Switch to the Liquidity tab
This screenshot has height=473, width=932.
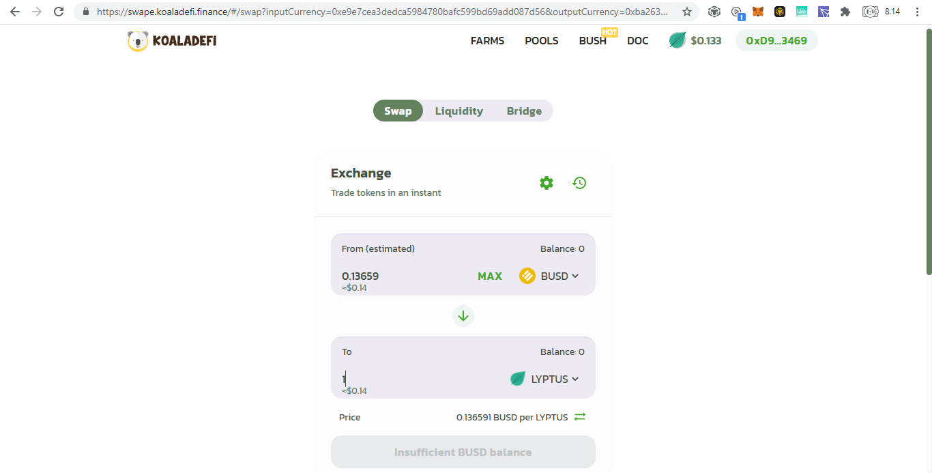pyautogui.click(x=459, y=111)
